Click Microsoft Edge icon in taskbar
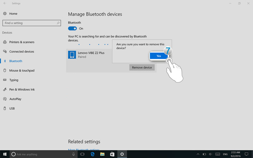Screen dimensions: 253x158 (x=93, y=154)
